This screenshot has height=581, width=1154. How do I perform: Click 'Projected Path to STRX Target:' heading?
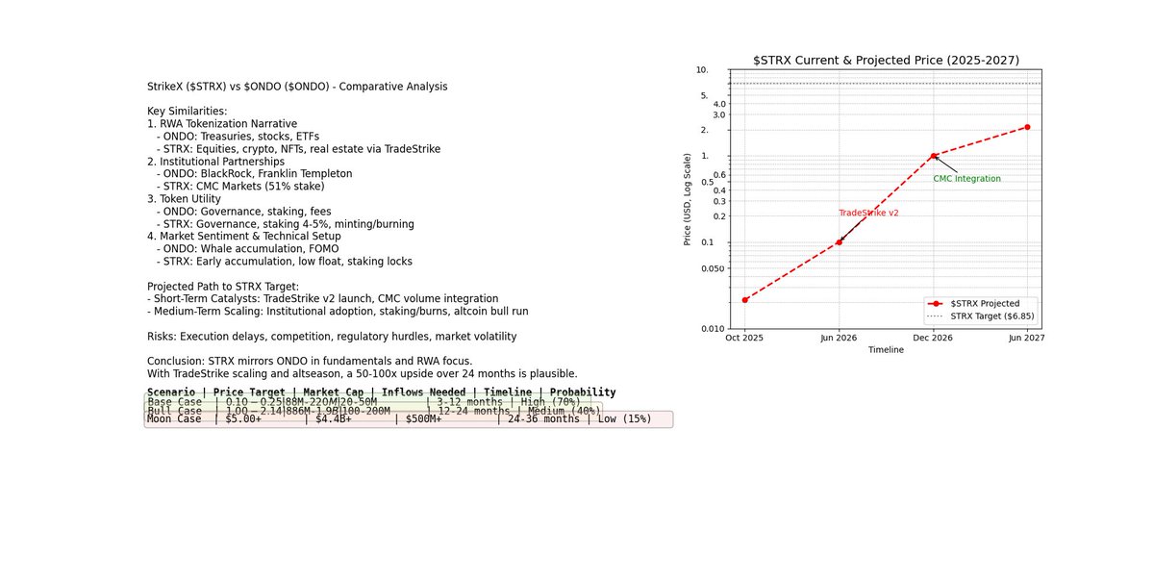[x=222, y=287]
